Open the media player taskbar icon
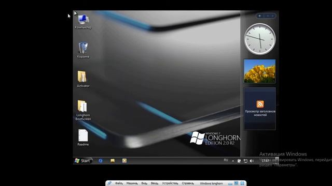The width and height of the screenshot is (332, 186). [x=125, y=161]
